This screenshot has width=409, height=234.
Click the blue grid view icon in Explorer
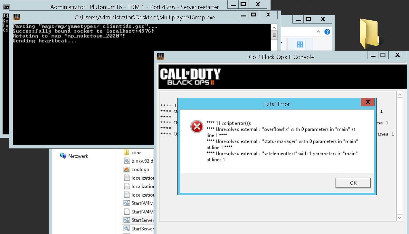pyautogui.click(x=300, y=44)
